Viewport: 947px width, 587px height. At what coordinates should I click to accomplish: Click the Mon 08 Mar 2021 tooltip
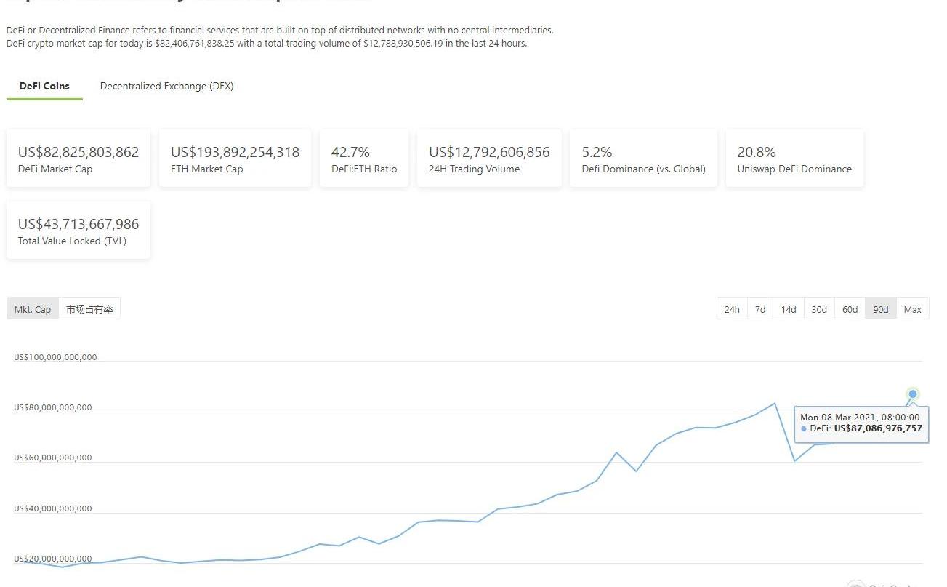coord(861,423)
